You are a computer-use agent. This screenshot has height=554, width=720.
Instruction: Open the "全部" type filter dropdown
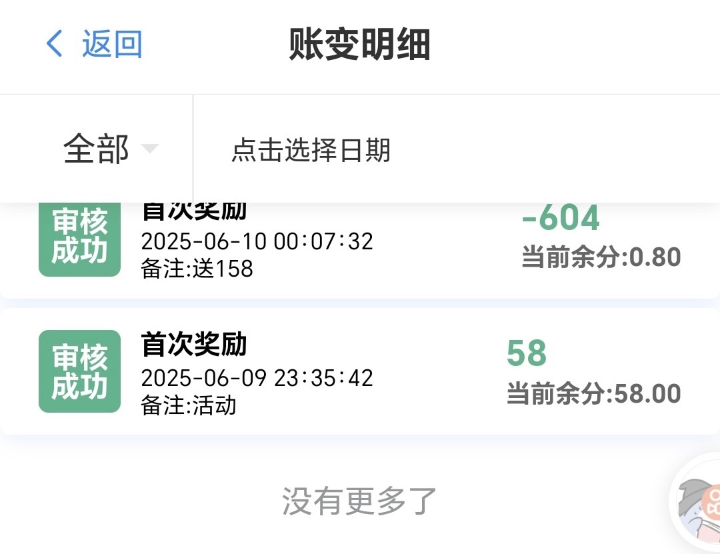(97, 149)
